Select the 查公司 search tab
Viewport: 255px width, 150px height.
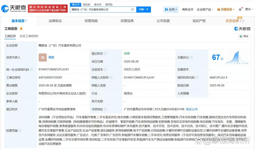(76, 4)
